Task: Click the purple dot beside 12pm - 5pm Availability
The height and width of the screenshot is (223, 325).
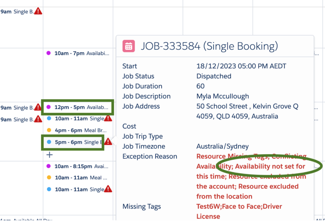Action: (x=49, y=107)
